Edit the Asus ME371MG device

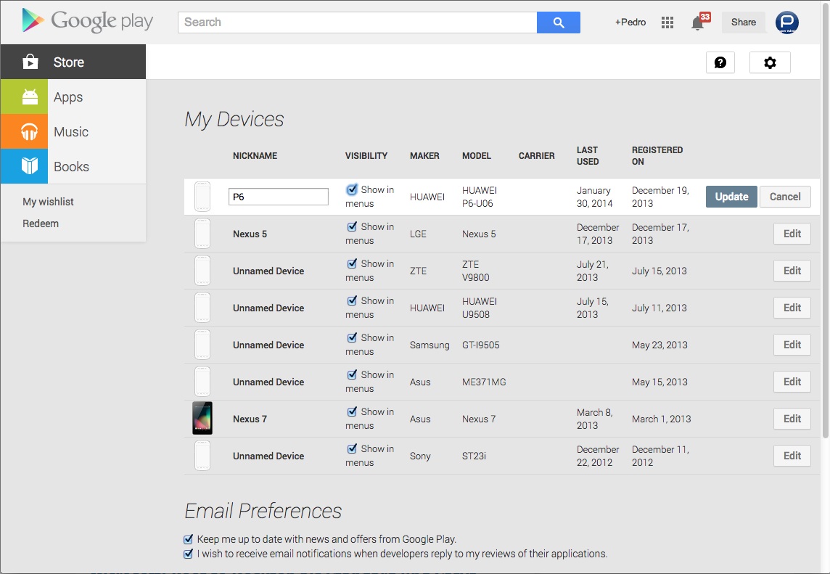[x=792, y=382]
